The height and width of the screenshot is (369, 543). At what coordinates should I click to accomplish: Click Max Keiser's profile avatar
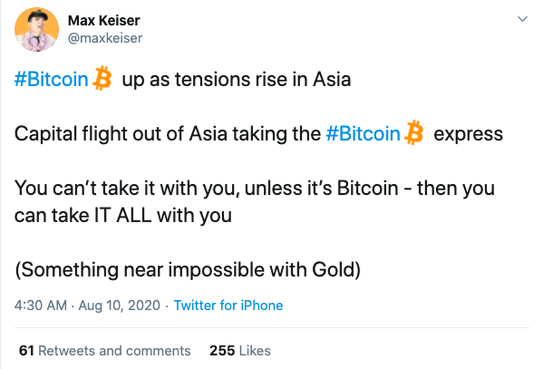[x=33, y=29]
